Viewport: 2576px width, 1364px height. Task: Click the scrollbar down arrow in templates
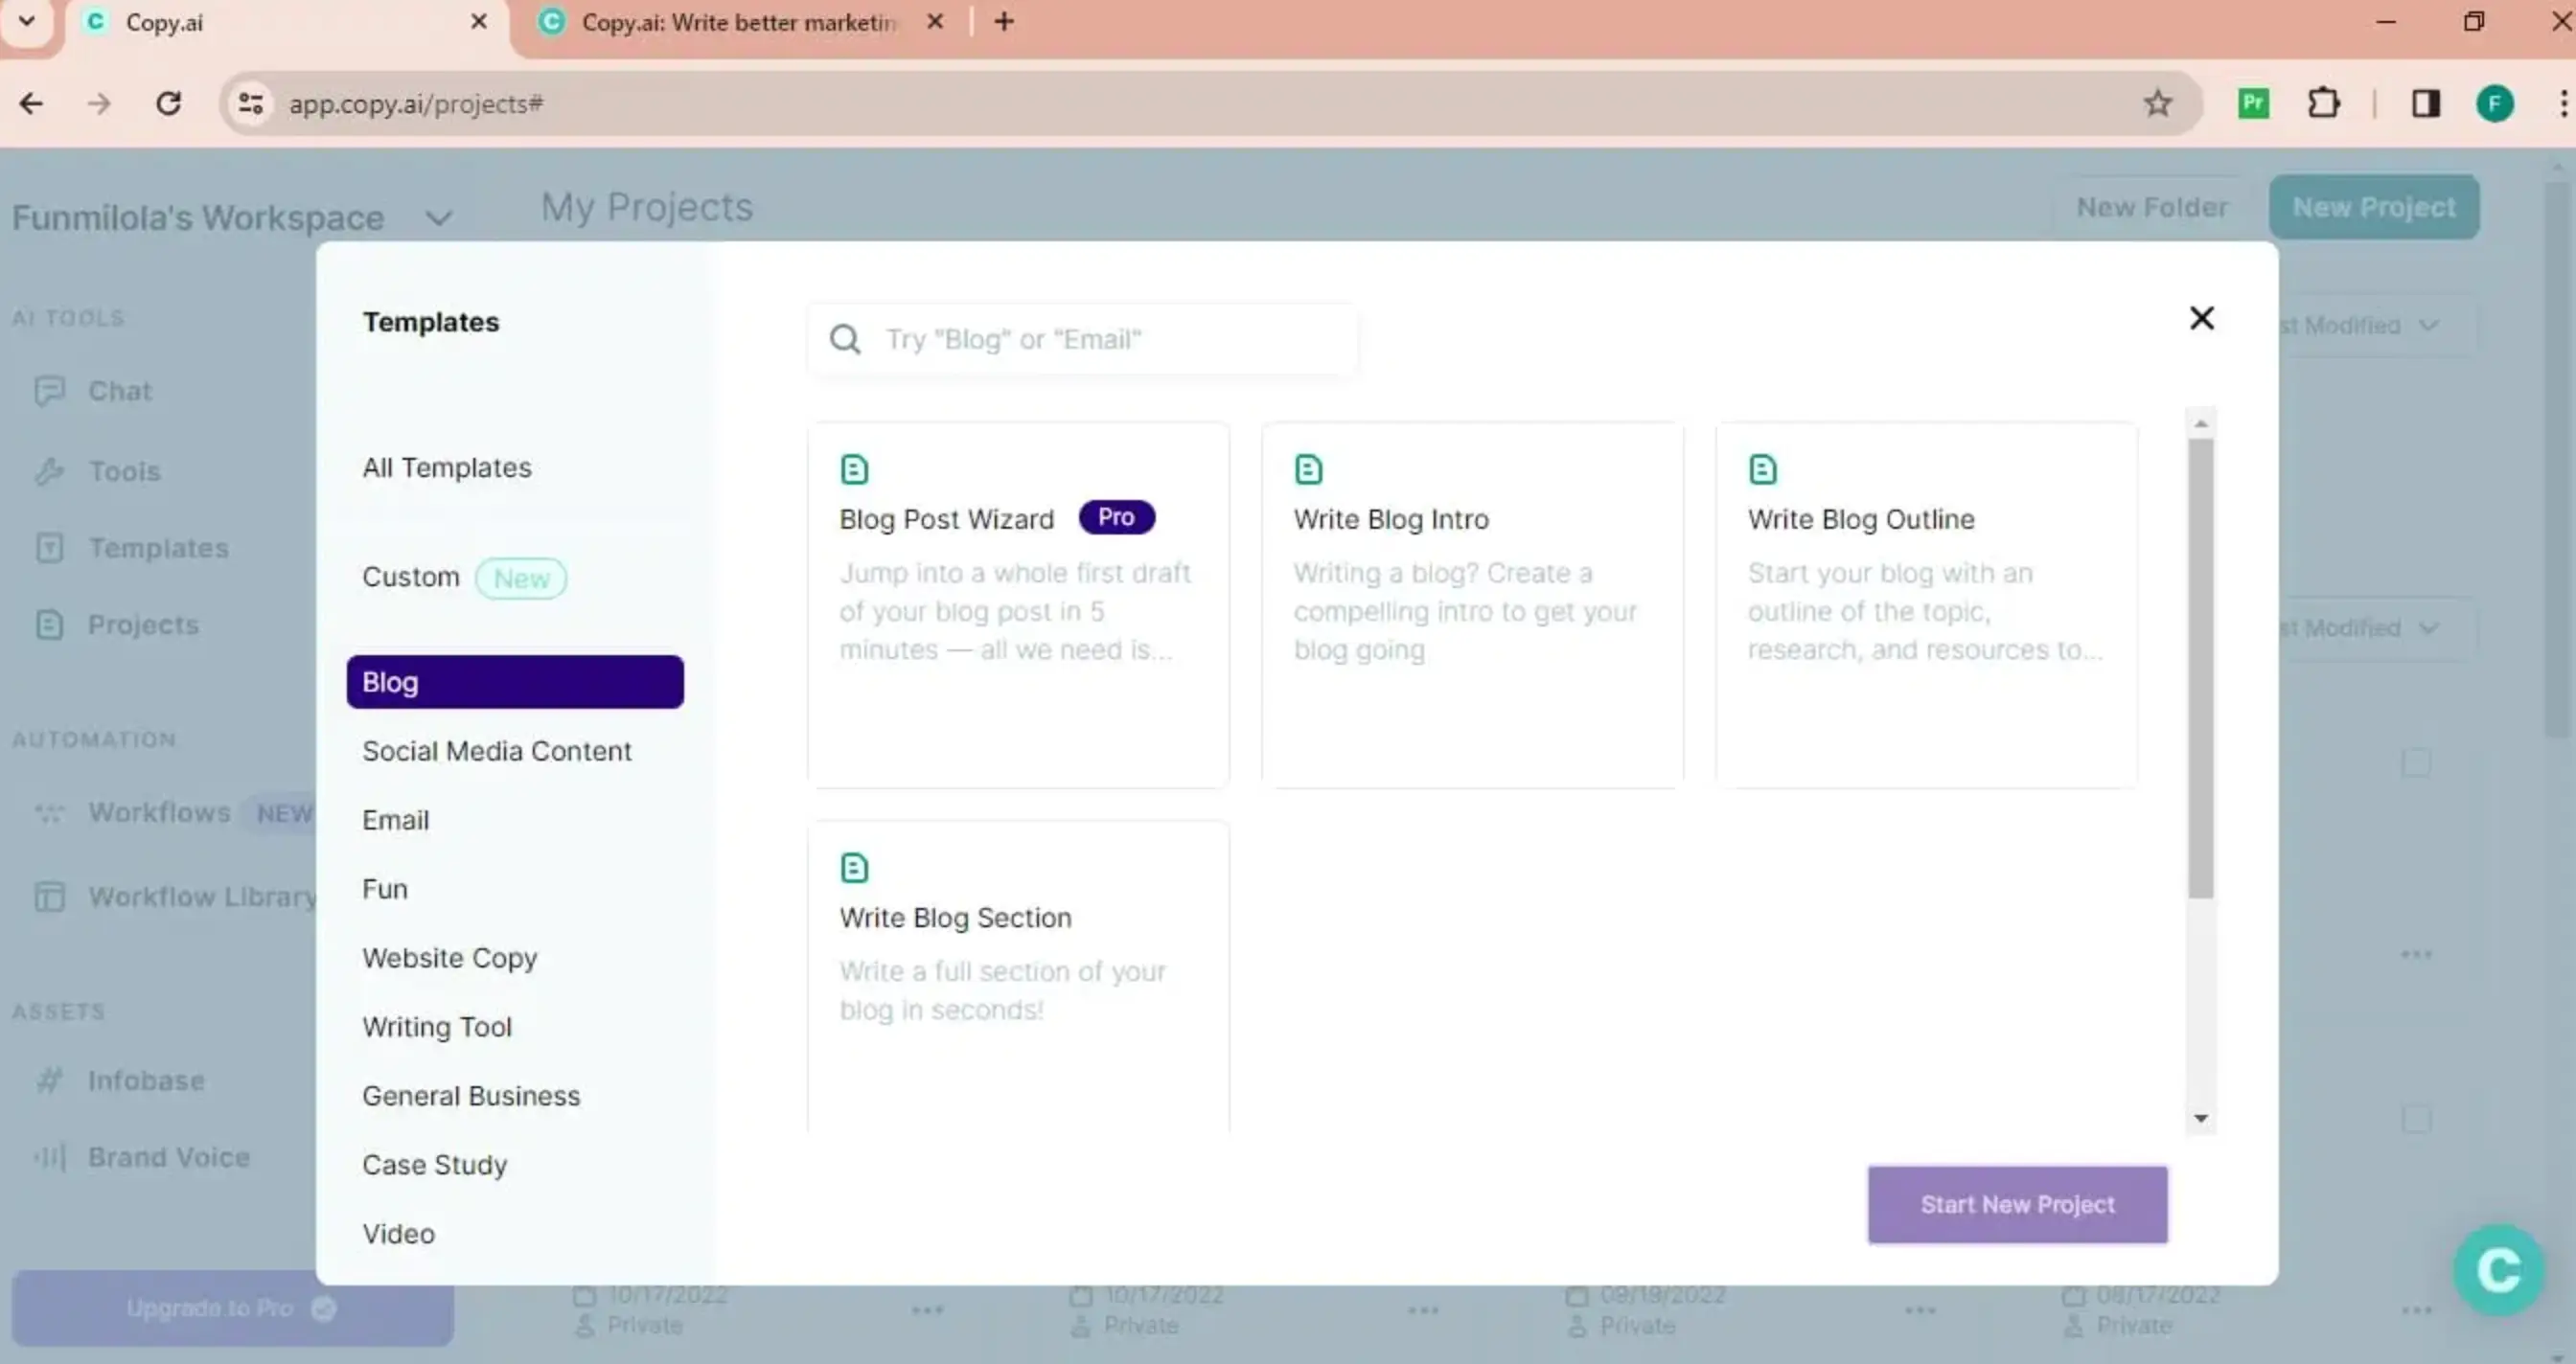point(2200,1118)
